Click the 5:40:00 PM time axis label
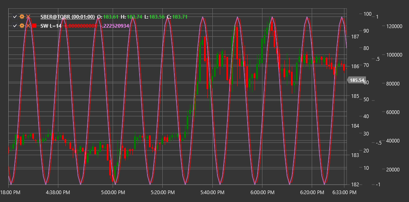This screenshot has width=409, height=202. click(x=212, y=192)
